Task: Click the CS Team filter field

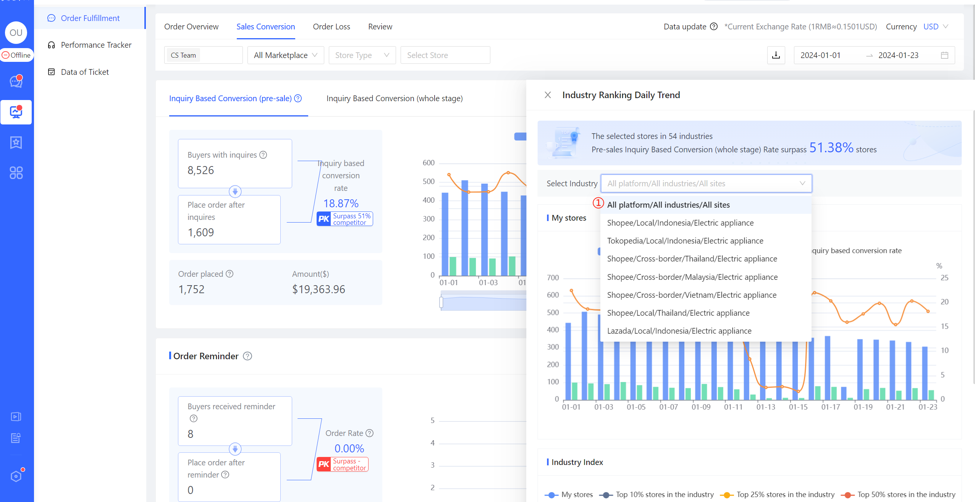Action: tap(203, 55)
